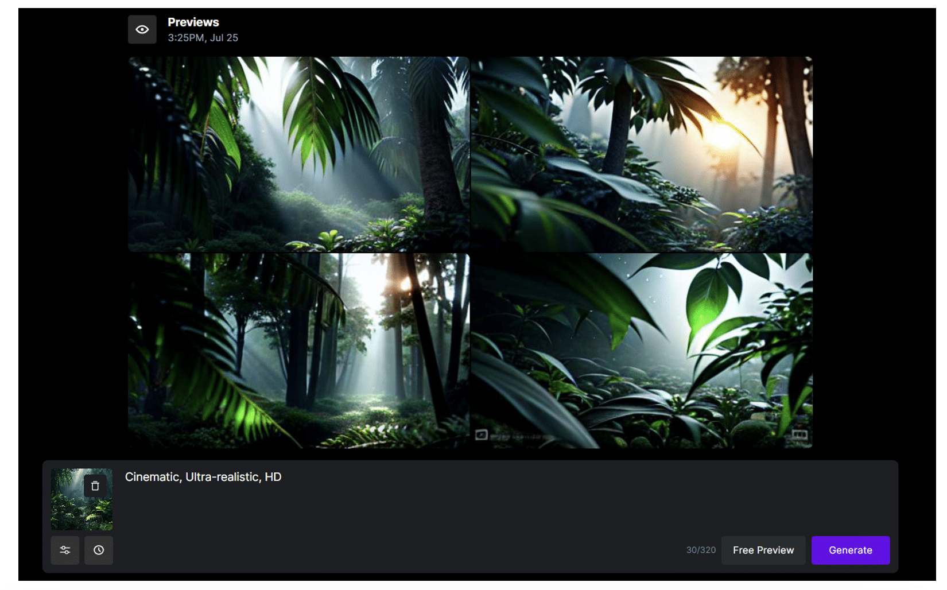Open the generation settings sliders icon
947x590 pixels.
click(x=65, y=550)
